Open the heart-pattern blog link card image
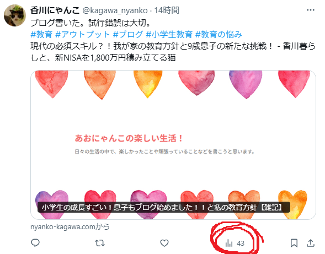The height and width of the screenshot is (254, 325). pyautogui.click(x=173, y=145)
